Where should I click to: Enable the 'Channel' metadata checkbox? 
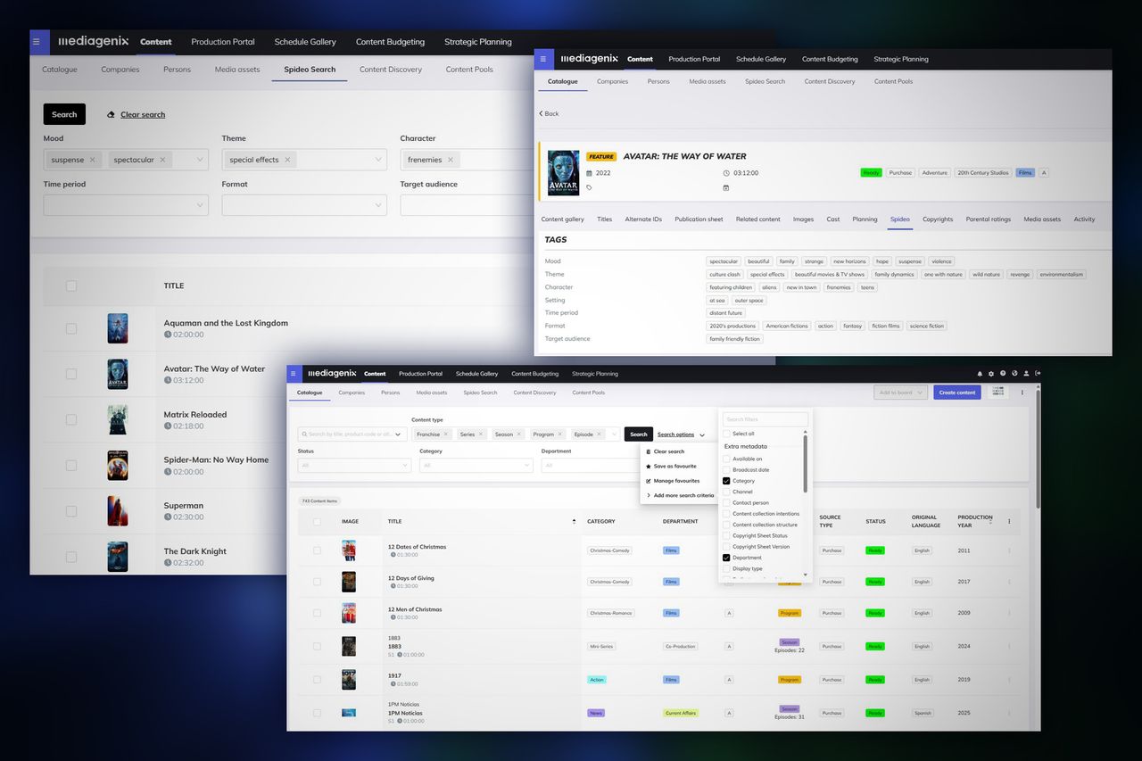pyautogui.click(x=726, y=492)
